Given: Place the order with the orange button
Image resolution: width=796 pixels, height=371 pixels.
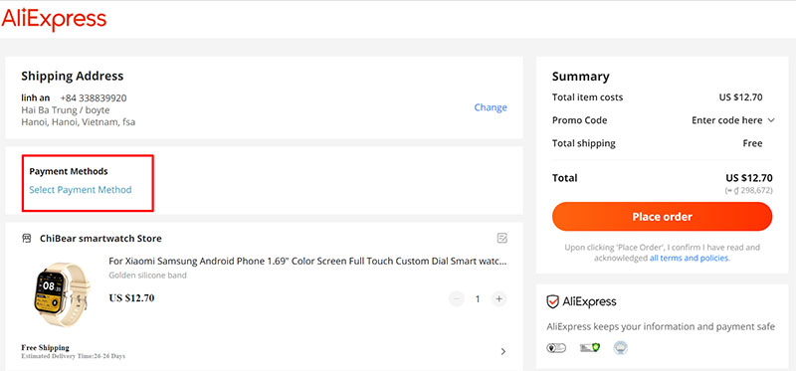Looking at the screenshot, I should tap(662, 217).
